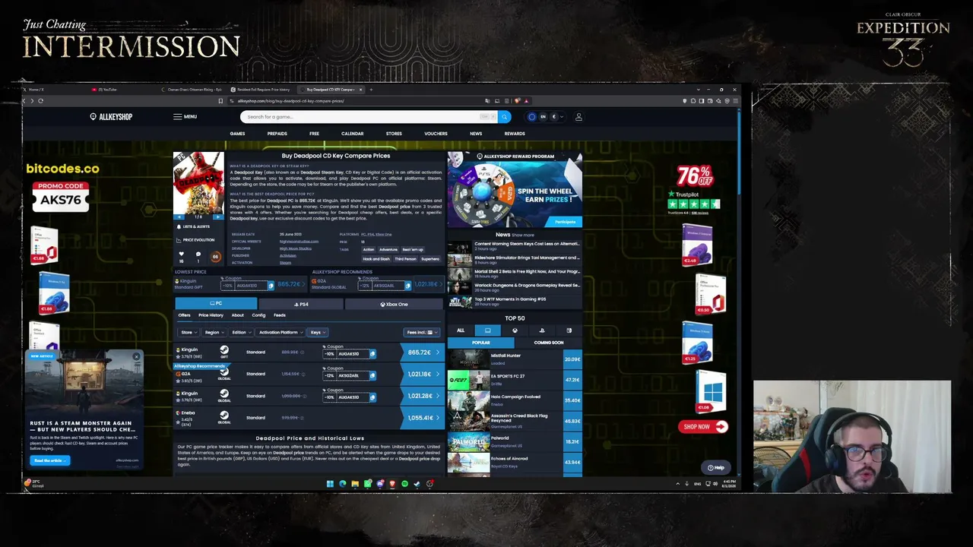
Task: Copy the AKSG2A8L coupon in Allkeyshop Recommends box
Action: 407,286
